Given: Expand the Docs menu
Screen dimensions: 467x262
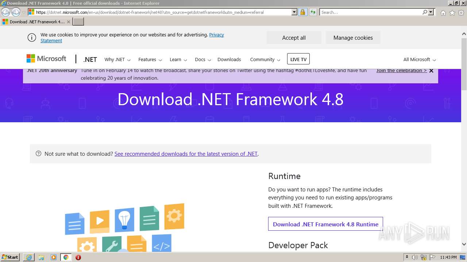Looking at the screenshot, I should click(203, 60).
